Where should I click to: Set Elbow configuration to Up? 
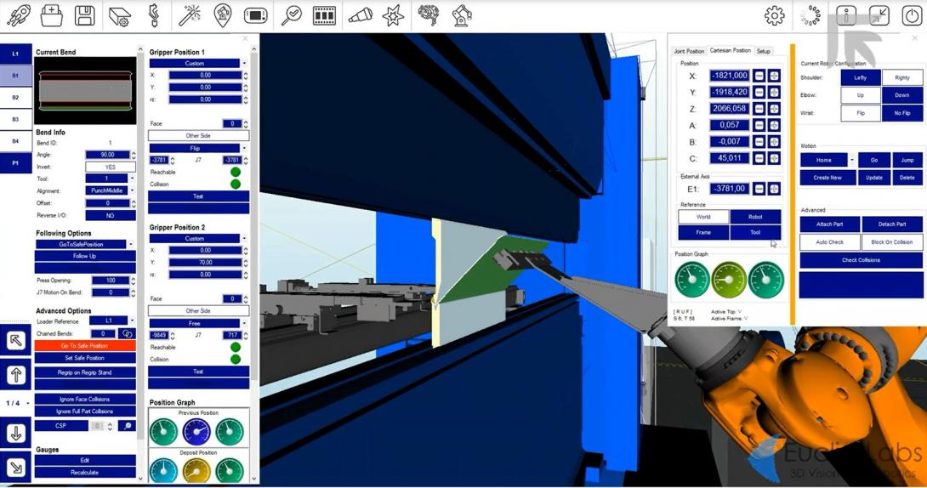[860, 95]
